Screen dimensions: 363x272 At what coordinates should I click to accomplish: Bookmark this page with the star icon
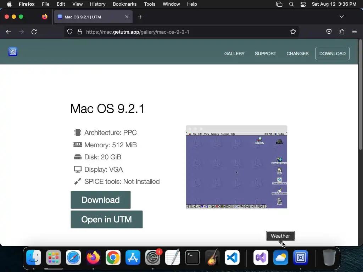[x=293, y=32]
